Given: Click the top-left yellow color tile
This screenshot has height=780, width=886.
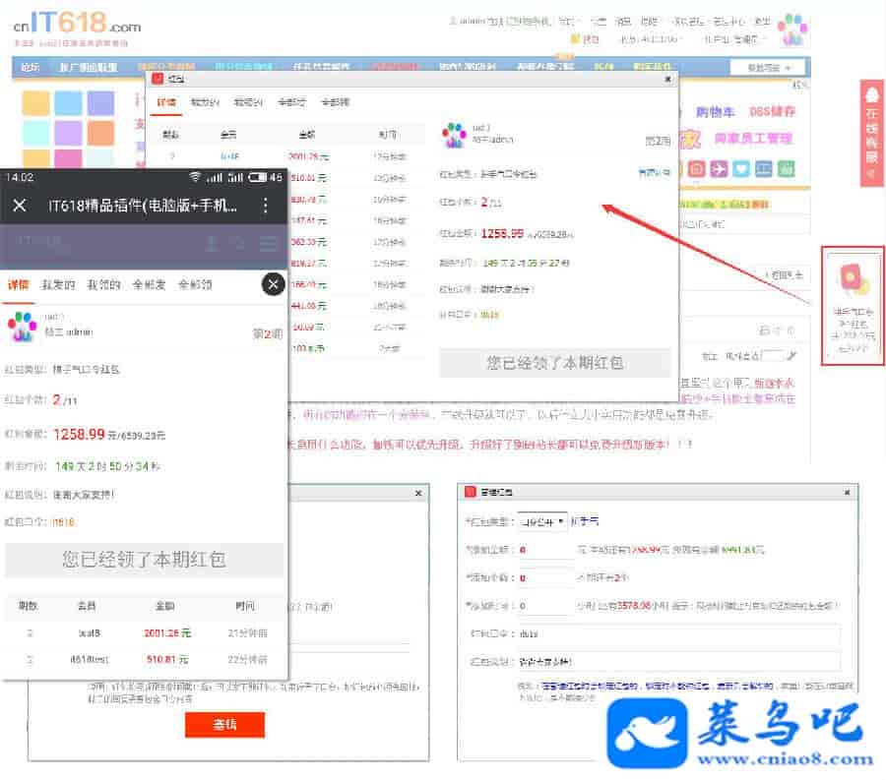Looking at the screenshot, I should (35, 104).
